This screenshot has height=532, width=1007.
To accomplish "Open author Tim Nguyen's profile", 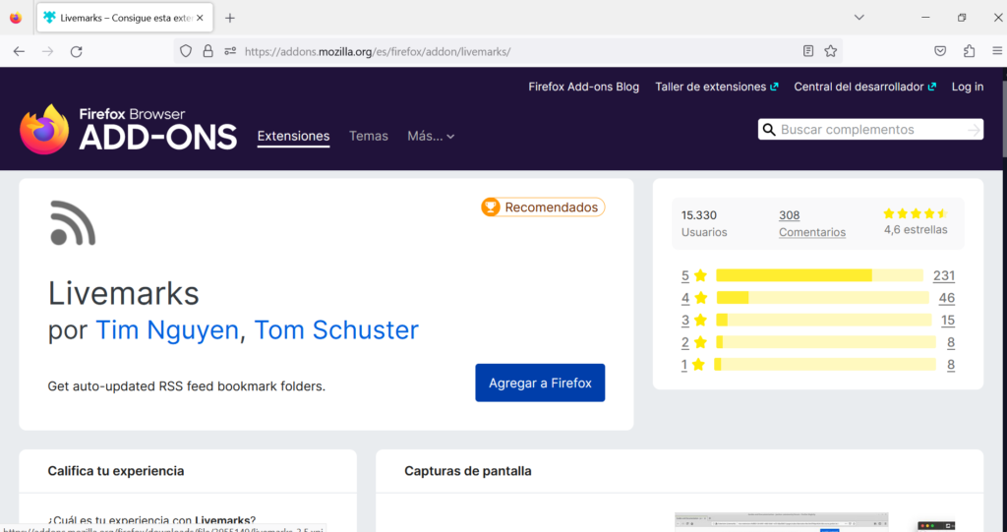I will pos(167,330).
